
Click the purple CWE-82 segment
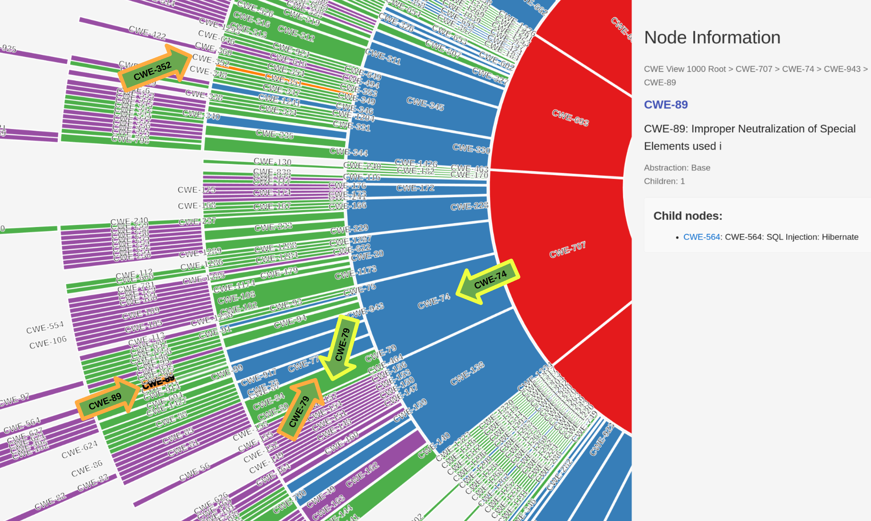[50, 501]
